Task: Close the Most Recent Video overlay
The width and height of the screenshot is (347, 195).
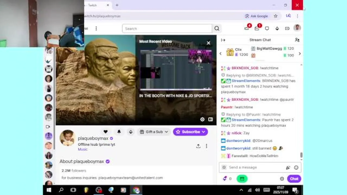Action: click(208, 43)
